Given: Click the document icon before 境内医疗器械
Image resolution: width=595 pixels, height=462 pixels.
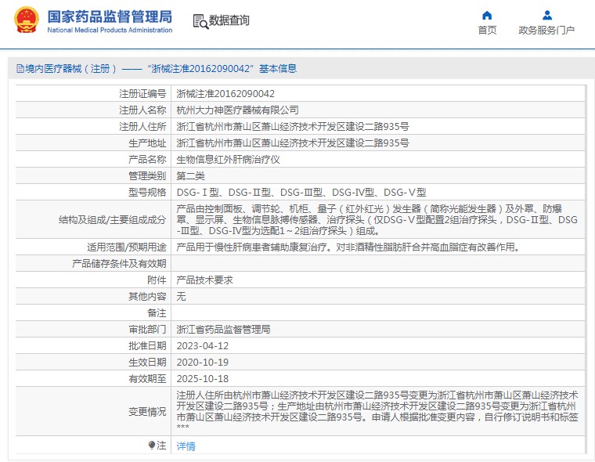Looking at the screenshot, I should click(20, 69).
